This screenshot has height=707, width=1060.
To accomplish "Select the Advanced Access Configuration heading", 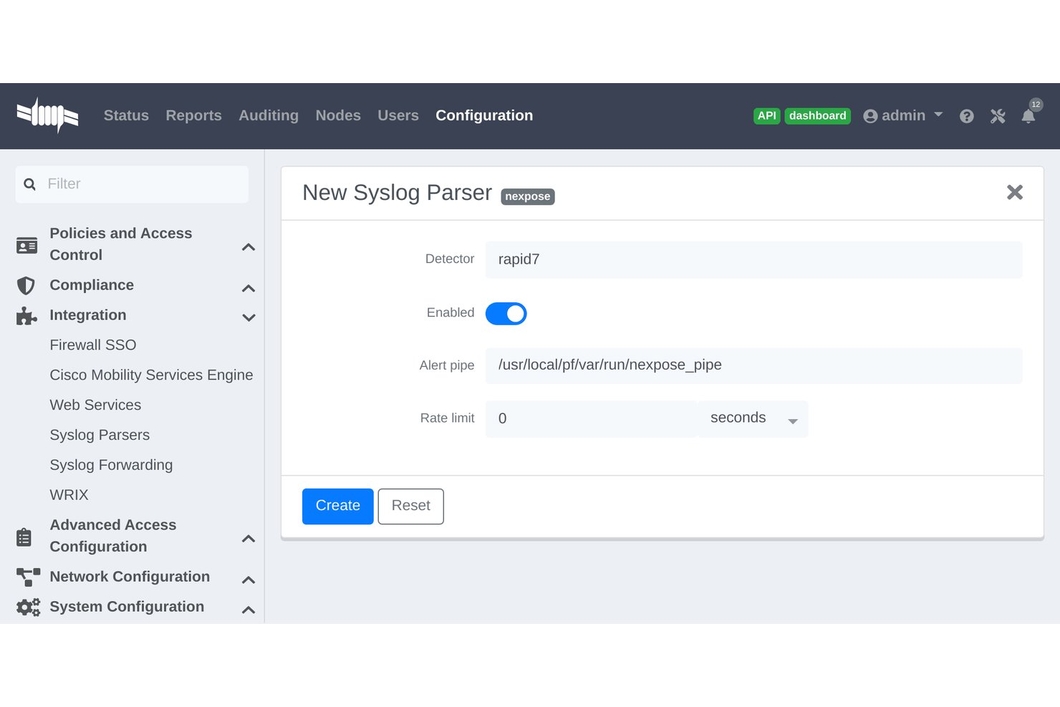I will click(112, 536).
